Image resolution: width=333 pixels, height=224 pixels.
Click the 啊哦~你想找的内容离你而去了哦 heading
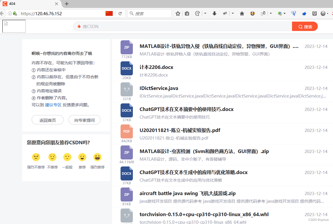[62, 53]
